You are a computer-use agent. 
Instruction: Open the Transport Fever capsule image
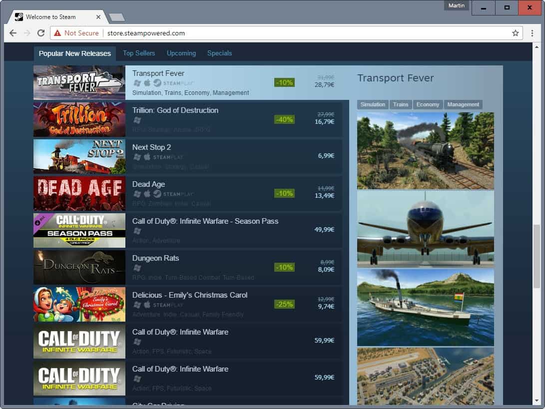[79, 83]
